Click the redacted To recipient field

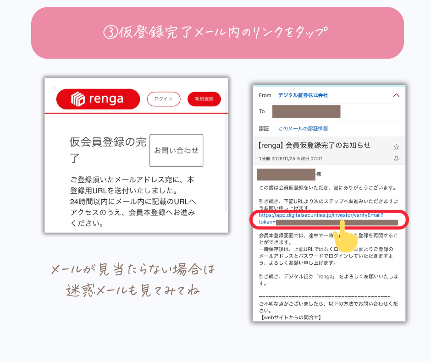point(306,111)
